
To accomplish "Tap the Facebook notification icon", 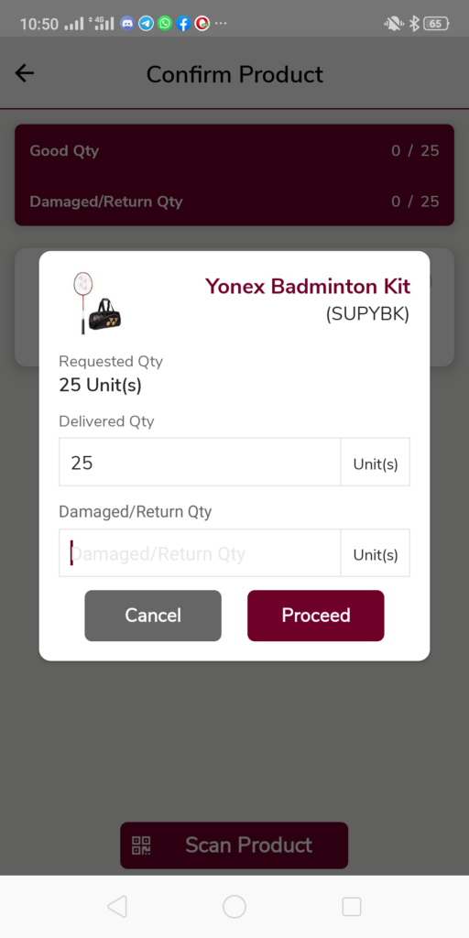I will pos(183,24).
